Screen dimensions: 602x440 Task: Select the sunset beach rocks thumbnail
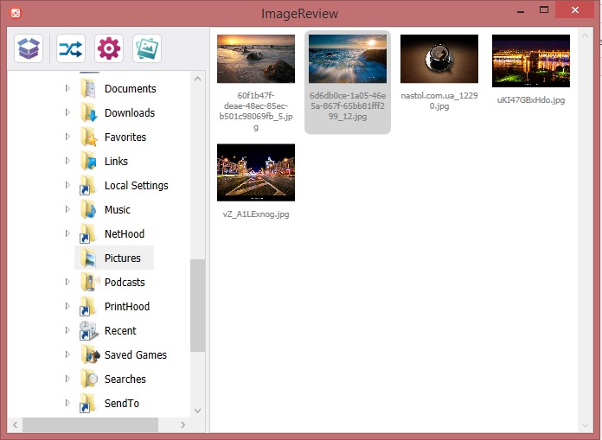[x=256, y=59]
